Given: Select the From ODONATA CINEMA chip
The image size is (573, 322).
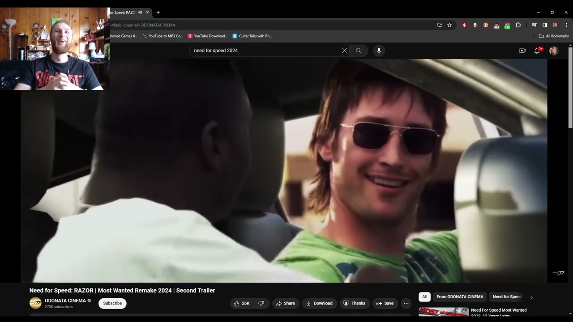Looking at the screenshot, I should pyautogui.click(x=460, y=297).
